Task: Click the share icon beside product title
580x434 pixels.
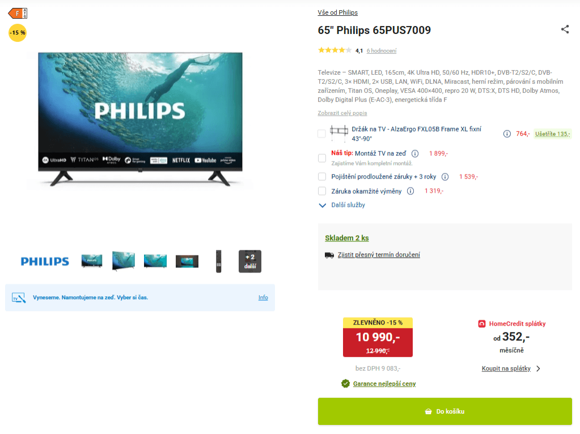Action: coord(565,29)
